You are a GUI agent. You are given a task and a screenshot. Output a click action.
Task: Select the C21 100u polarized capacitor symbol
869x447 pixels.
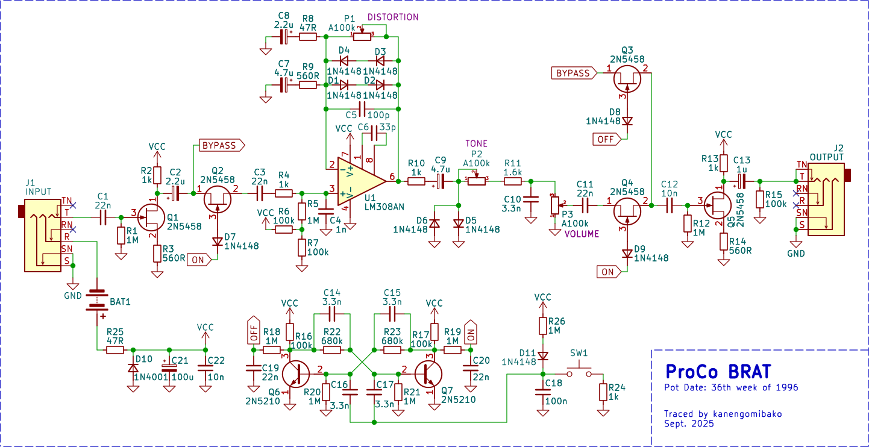[169, 367]
